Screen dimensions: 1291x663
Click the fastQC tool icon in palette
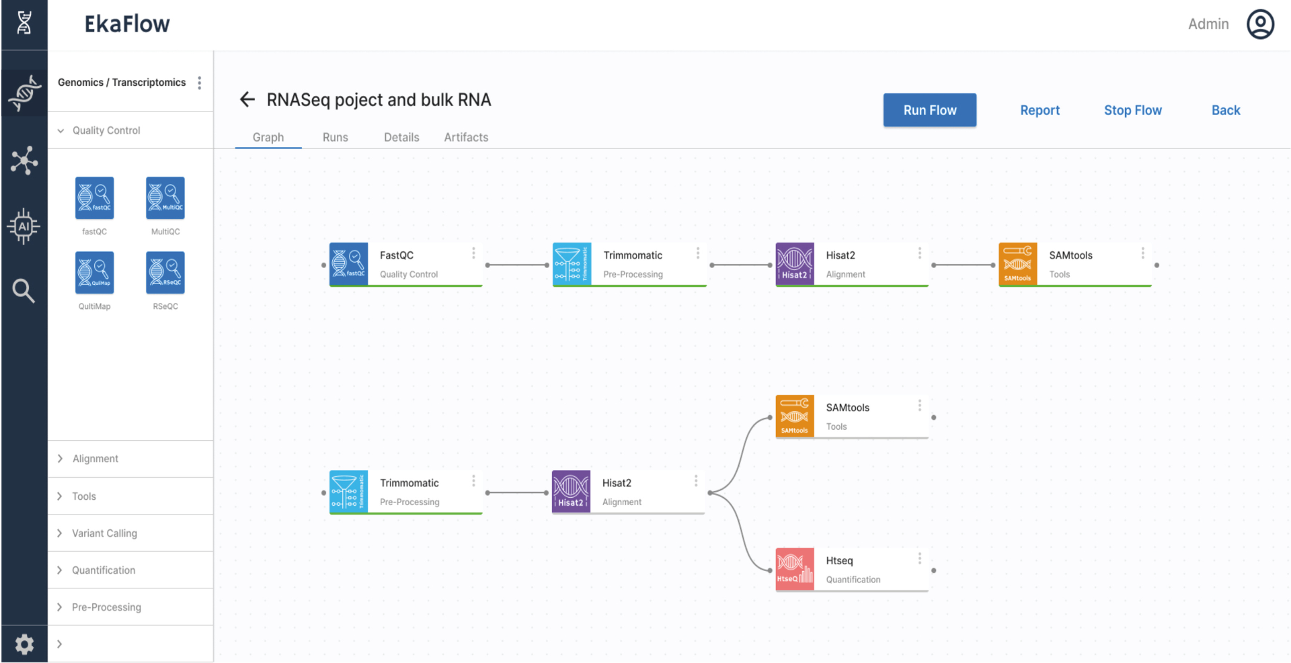pyautogui.click(x=94, y=198)
